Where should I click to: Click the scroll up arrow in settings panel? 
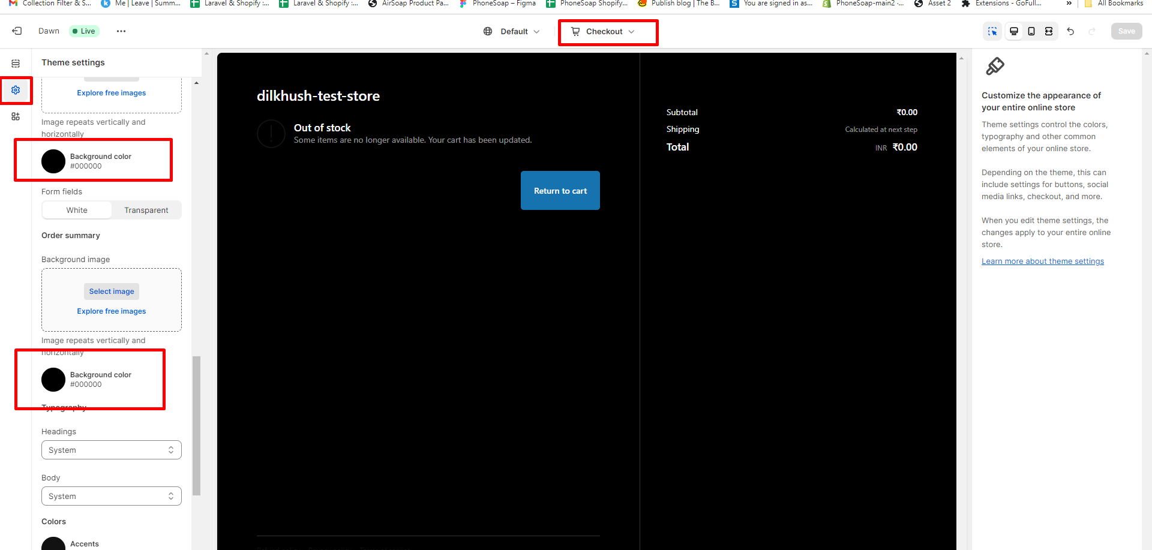196,83
